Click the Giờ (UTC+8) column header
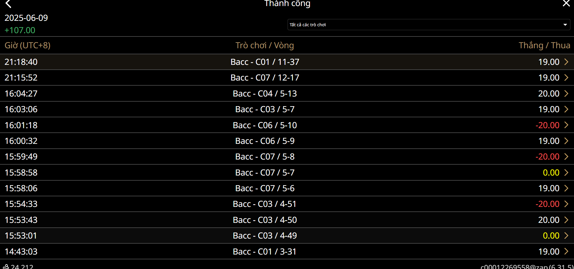Screen dimensions: 574x269 point(27,45)
